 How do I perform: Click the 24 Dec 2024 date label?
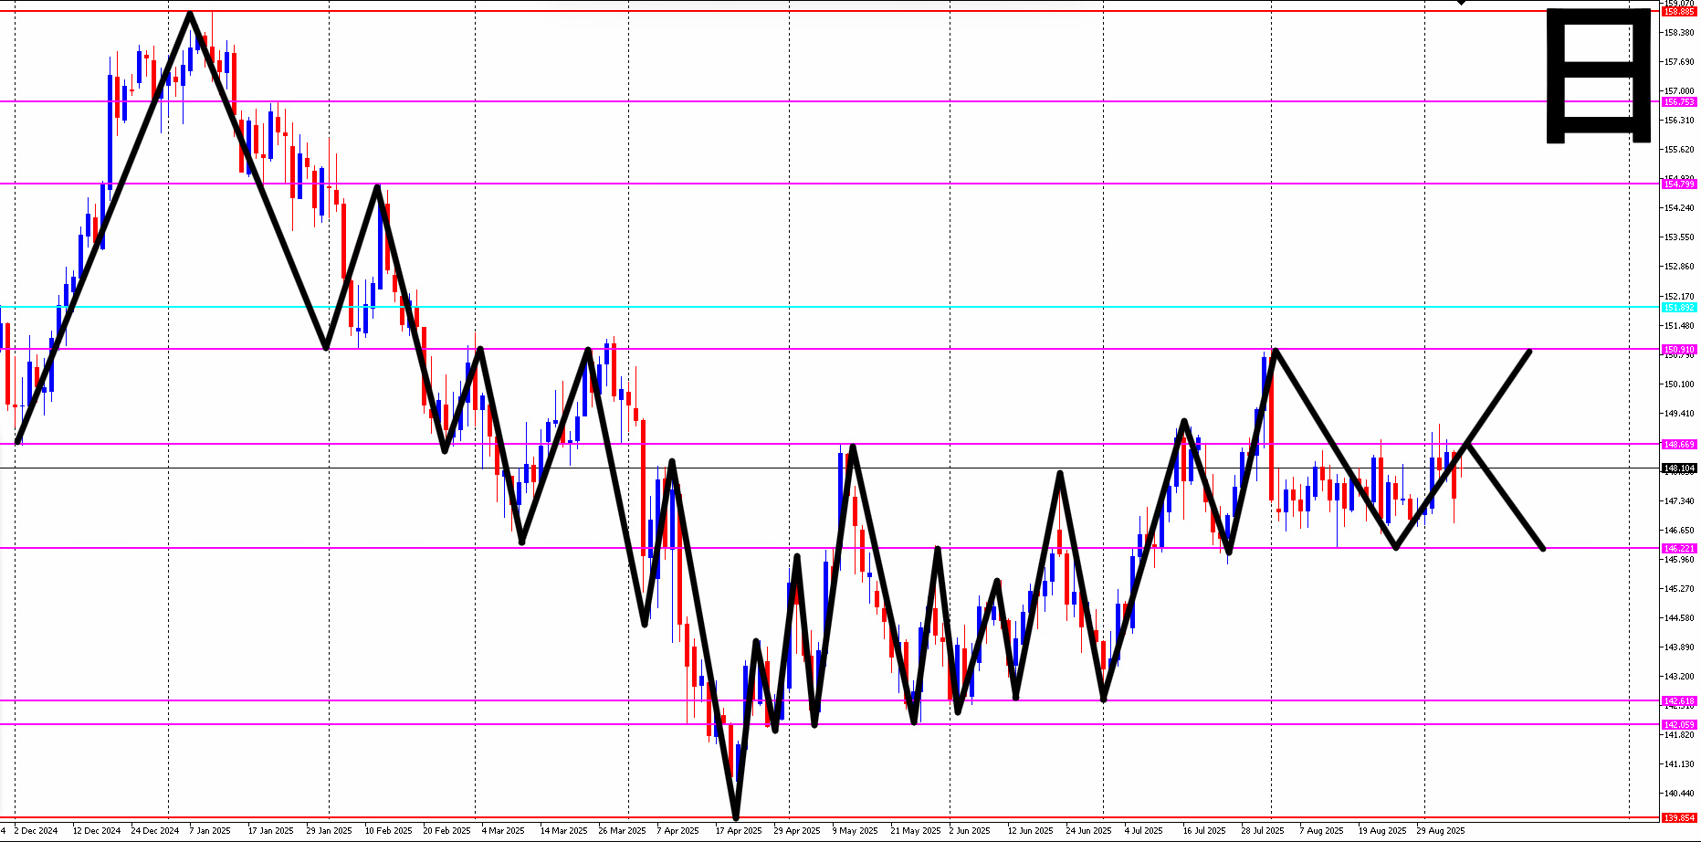[155, 831]
